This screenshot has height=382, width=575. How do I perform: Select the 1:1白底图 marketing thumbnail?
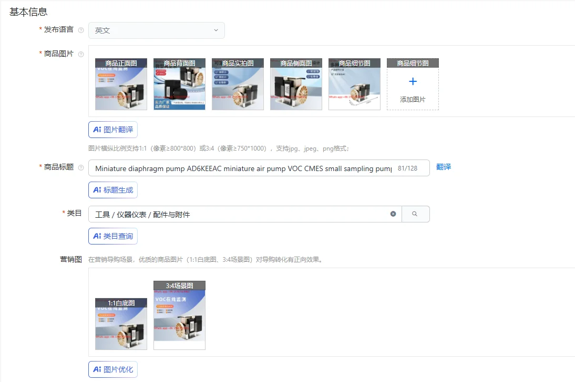[121, 324]
